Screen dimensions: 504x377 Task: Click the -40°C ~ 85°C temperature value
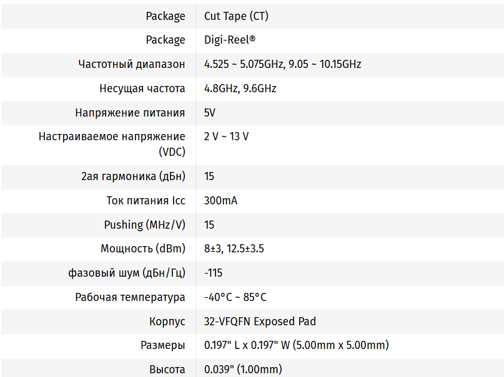click(235, 297)
